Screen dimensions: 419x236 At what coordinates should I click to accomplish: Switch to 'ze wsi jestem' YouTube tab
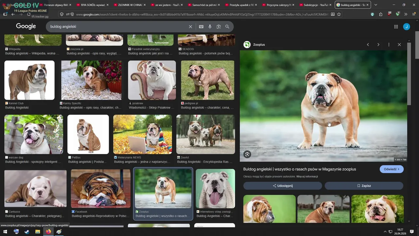click(x=166, y=5)
